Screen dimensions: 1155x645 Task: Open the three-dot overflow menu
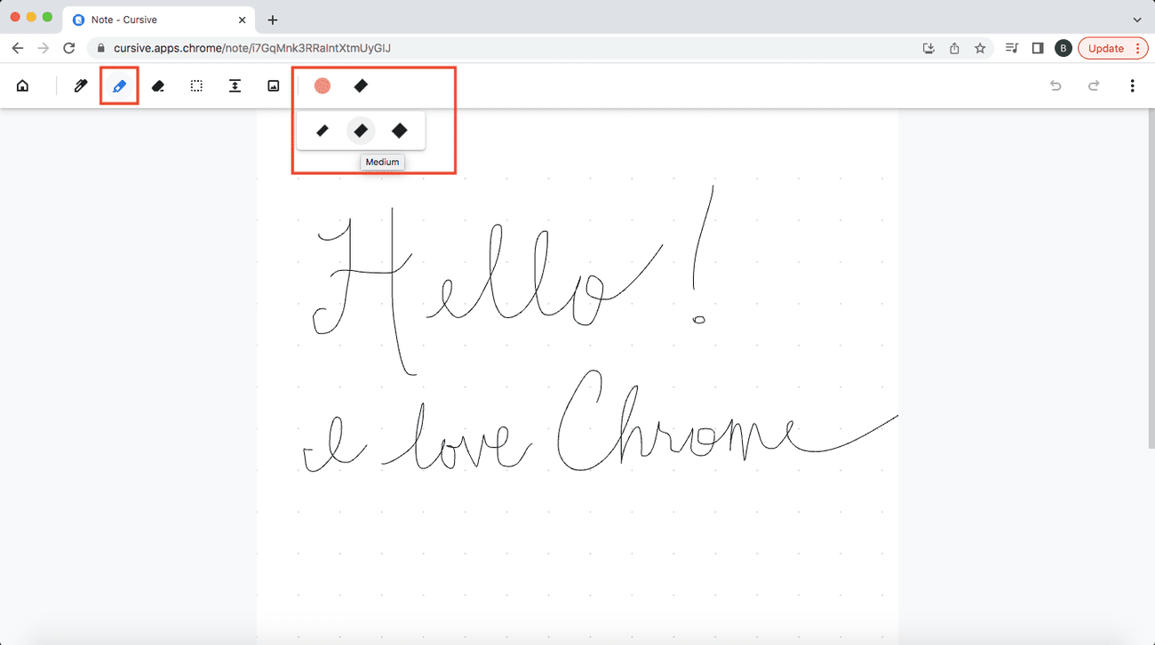click(x=1133, y=85)
